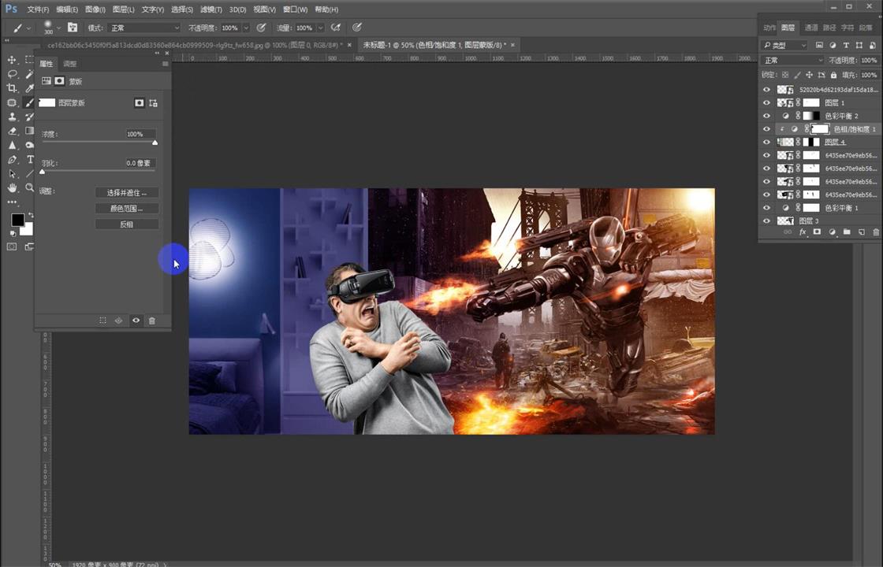Open the layer opacity dropdown
Image resolution: width=883 pixels, height=567 pixels.
pyautogui.click(x=872, y=60)
